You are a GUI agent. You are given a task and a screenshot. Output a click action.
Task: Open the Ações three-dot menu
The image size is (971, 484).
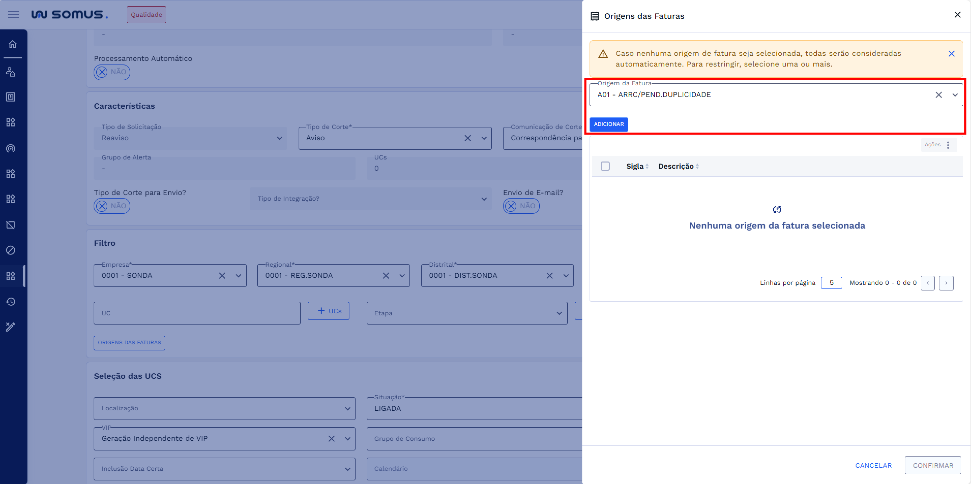click(948, 144)
